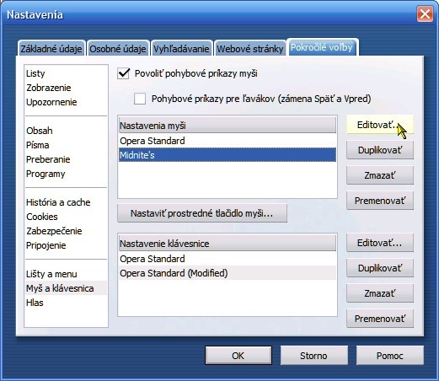Screen dimensions: 439x381
Task: Confirm settings with OK button
Action: 238,356
